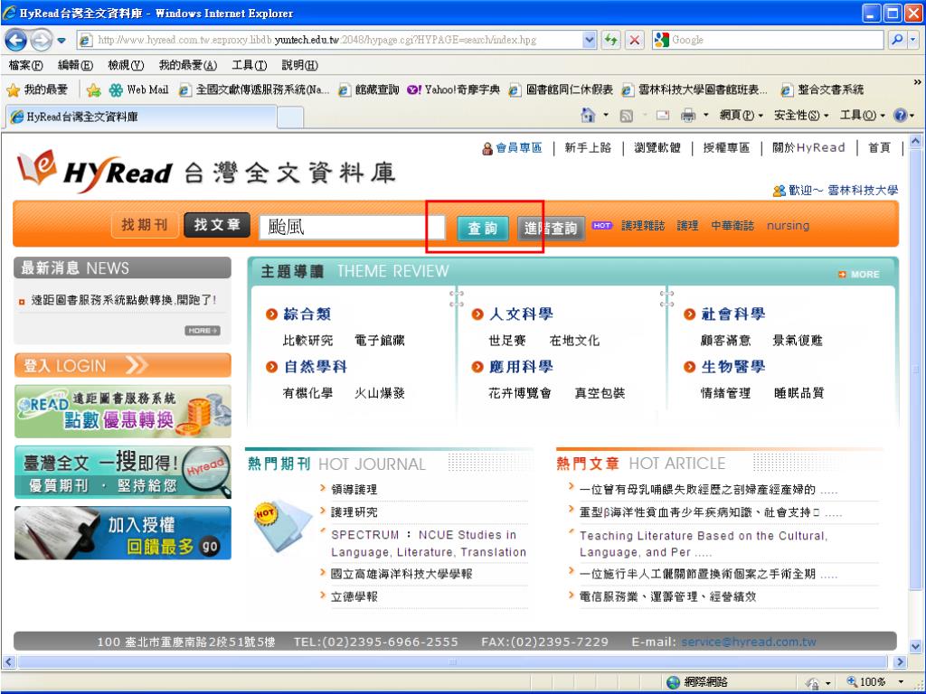
Task: Open the 工具(T) menu
Action: pyautogui.click(x=250, y=65)
